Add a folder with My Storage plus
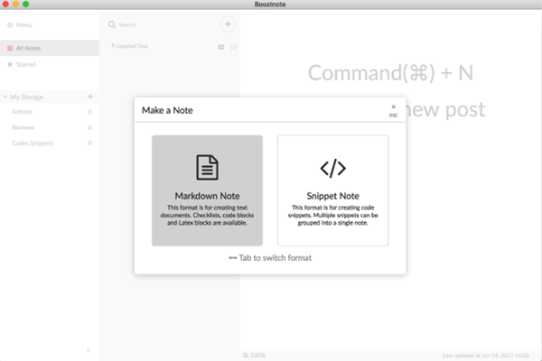This screenshot has height=361, width=542. [x=90, y=97]
